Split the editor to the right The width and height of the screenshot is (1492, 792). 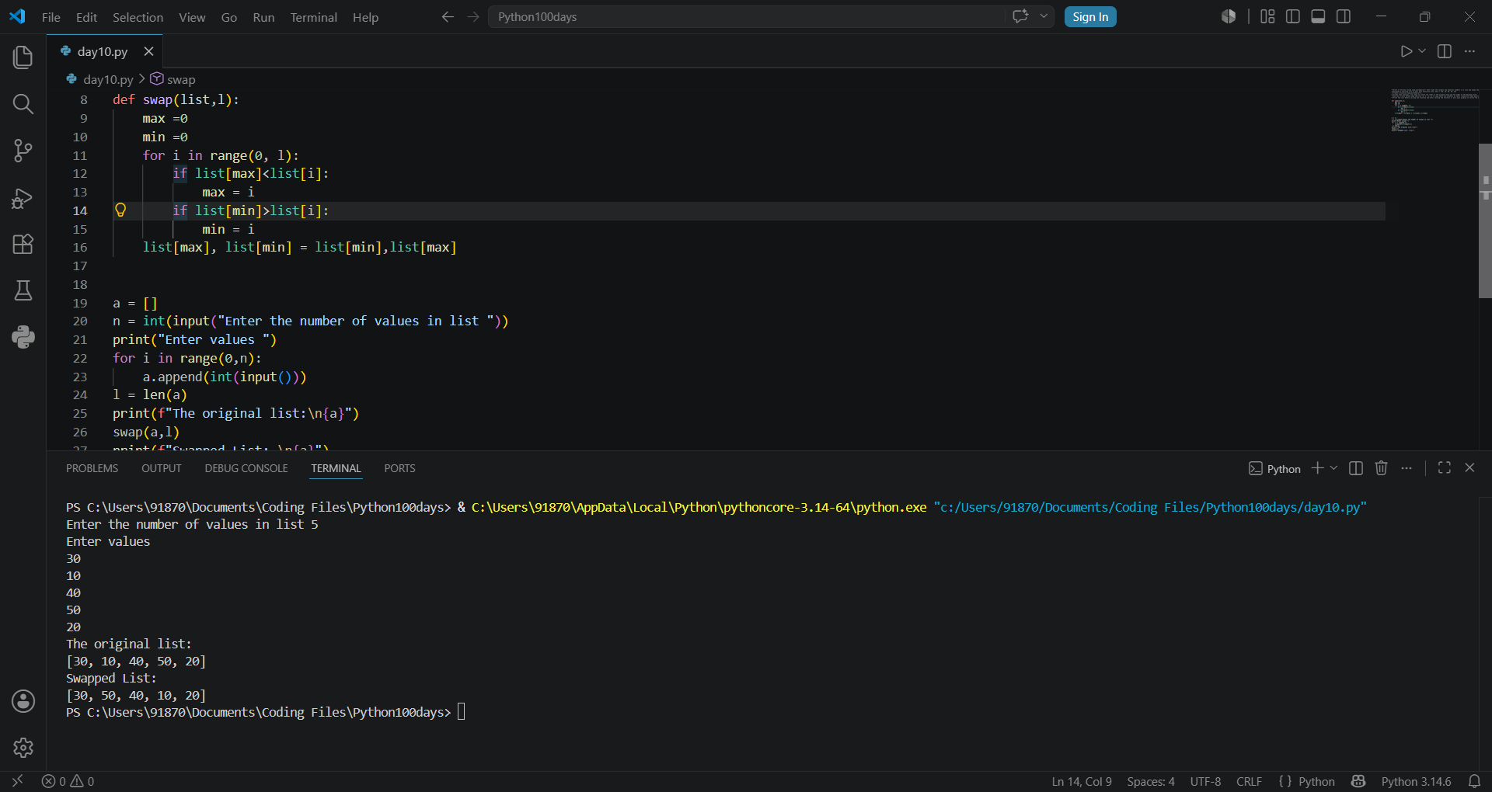click(1445, 51)
